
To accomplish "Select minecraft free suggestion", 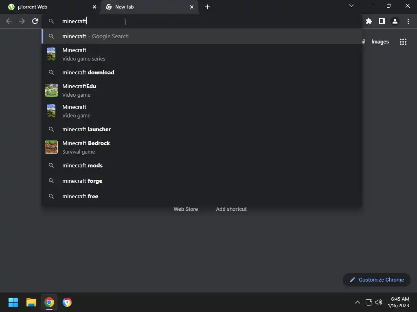I will coord(202,196).
